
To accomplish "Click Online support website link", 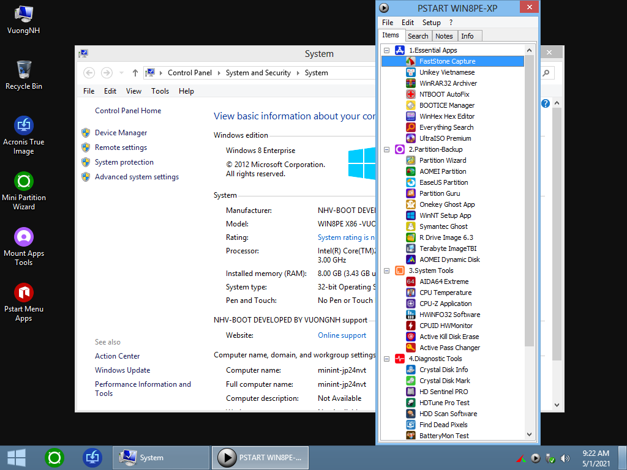I will tap(342, 335).
